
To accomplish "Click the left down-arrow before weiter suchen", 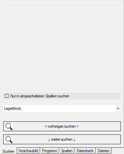I will coord(49,140).
